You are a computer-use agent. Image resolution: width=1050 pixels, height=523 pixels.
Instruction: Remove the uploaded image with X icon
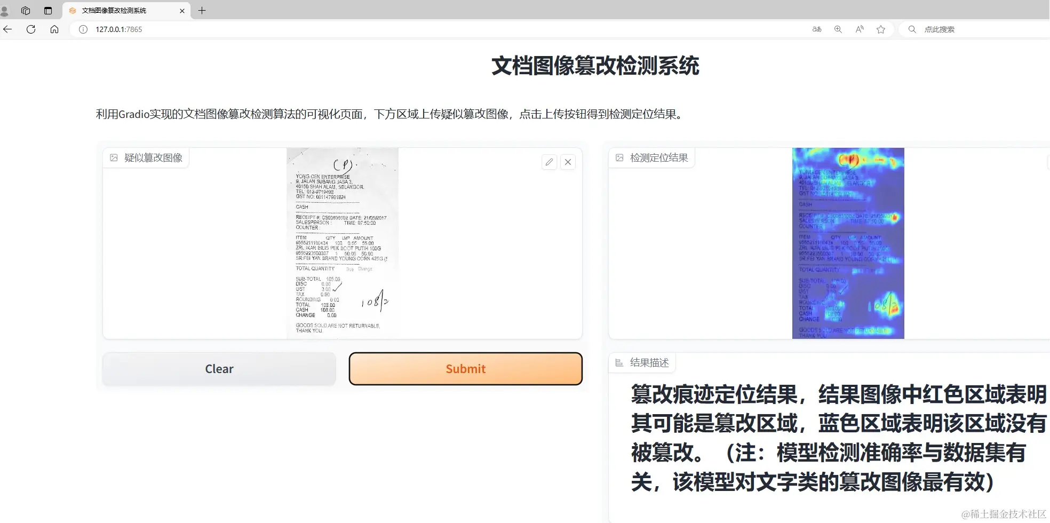point(568,162)
